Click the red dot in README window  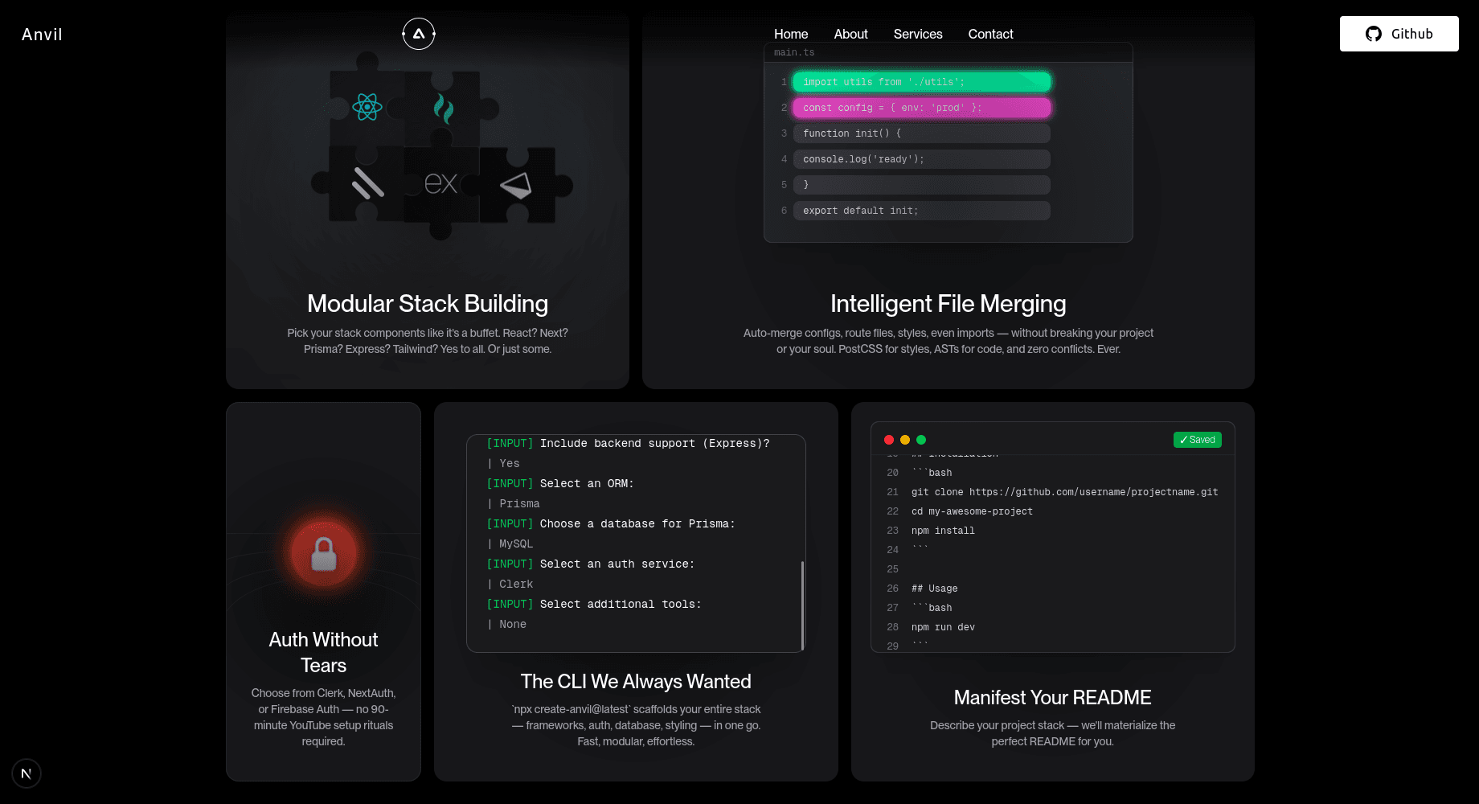pos(889,440)
